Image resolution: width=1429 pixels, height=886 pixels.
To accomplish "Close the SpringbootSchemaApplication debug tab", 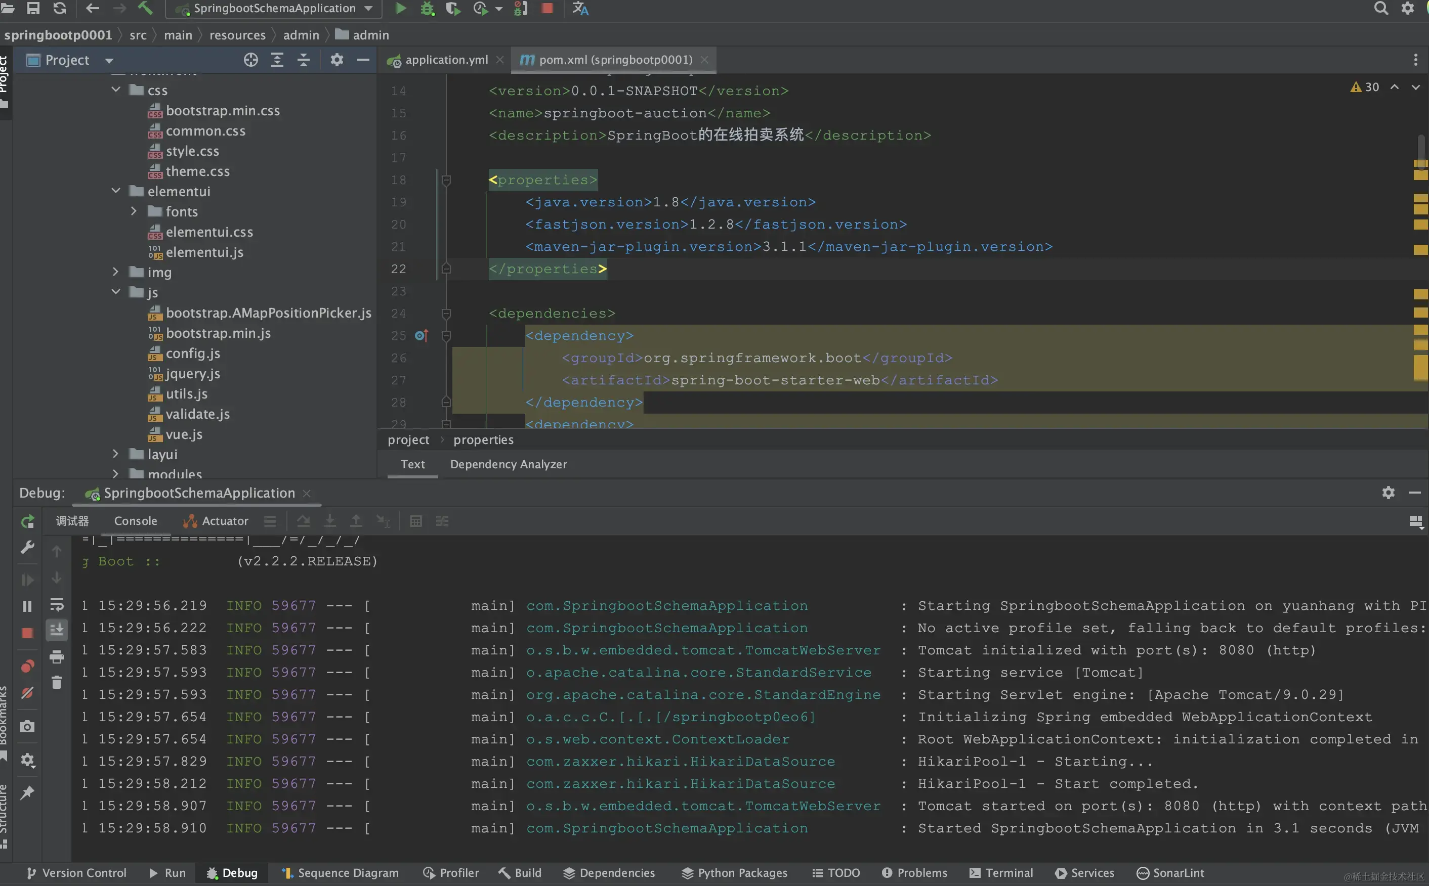I will 306,494.
